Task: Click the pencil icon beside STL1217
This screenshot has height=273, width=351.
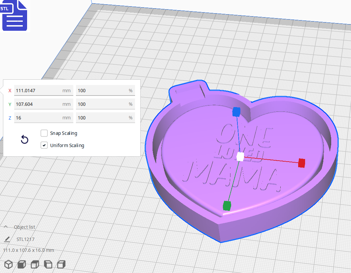Action: click(x=7, y=239)
